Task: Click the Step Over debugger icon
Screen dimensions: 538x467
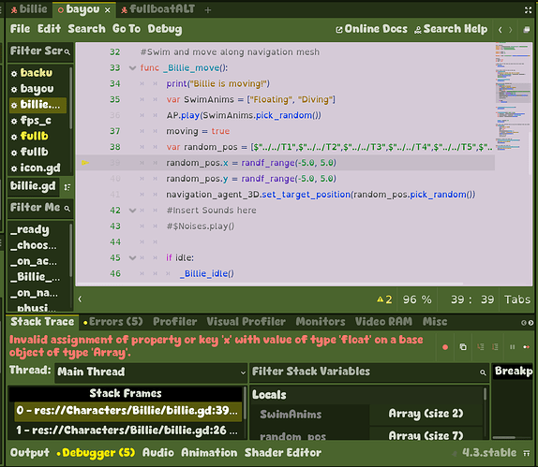Action: click(495, 347)
